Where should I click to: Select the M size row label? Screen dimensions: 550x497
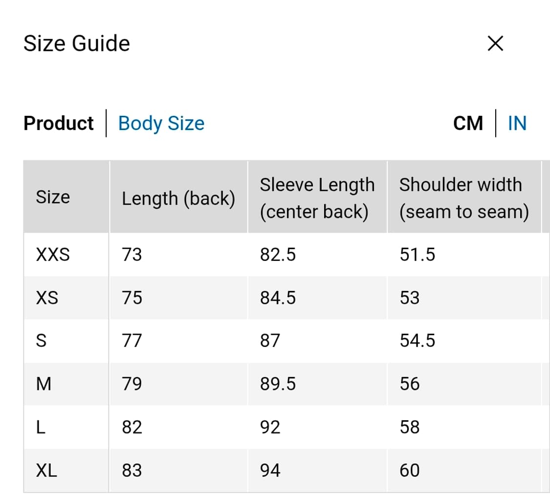coord(44,384)
